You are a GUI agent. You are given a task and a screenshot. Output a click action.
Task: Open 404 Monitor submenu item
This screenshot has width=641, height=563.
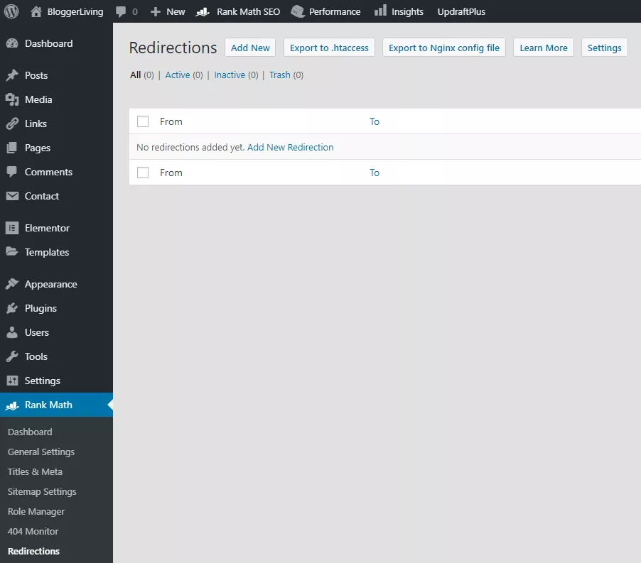(x=33, y=531)
